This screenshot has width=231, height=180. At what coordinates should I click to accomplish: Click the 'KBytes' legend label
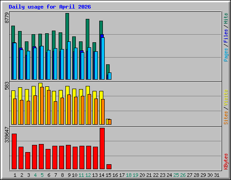coord(226,162)
